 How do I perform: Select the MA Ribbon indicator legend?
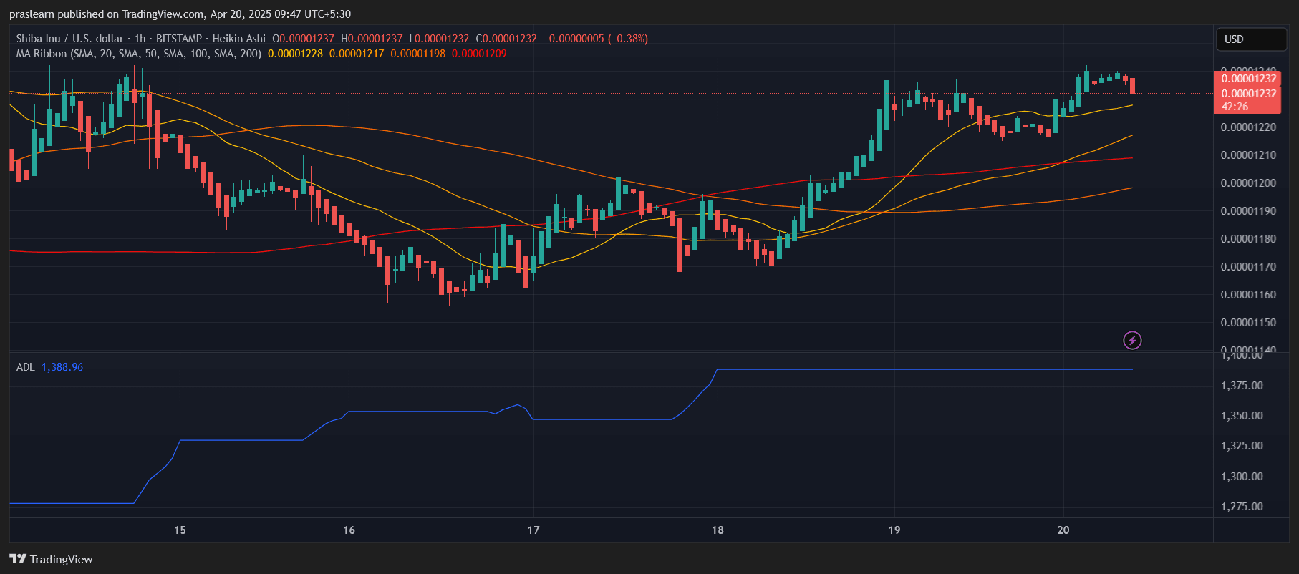pos(138,54)
